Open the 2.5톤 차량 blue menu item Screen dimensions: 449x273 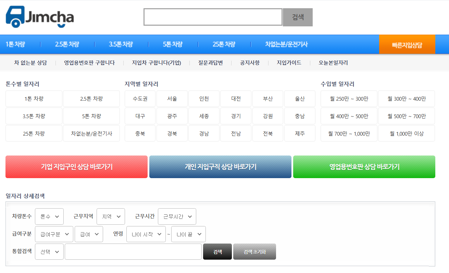coord(67,44)
